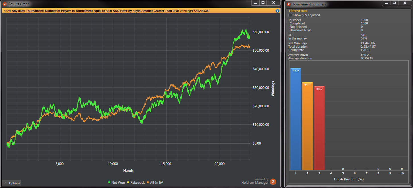Image resolution: width=413 pixels, height=188 pixels.
Task: Click the $60,000.00 axis label
Action: coord(261,32)
